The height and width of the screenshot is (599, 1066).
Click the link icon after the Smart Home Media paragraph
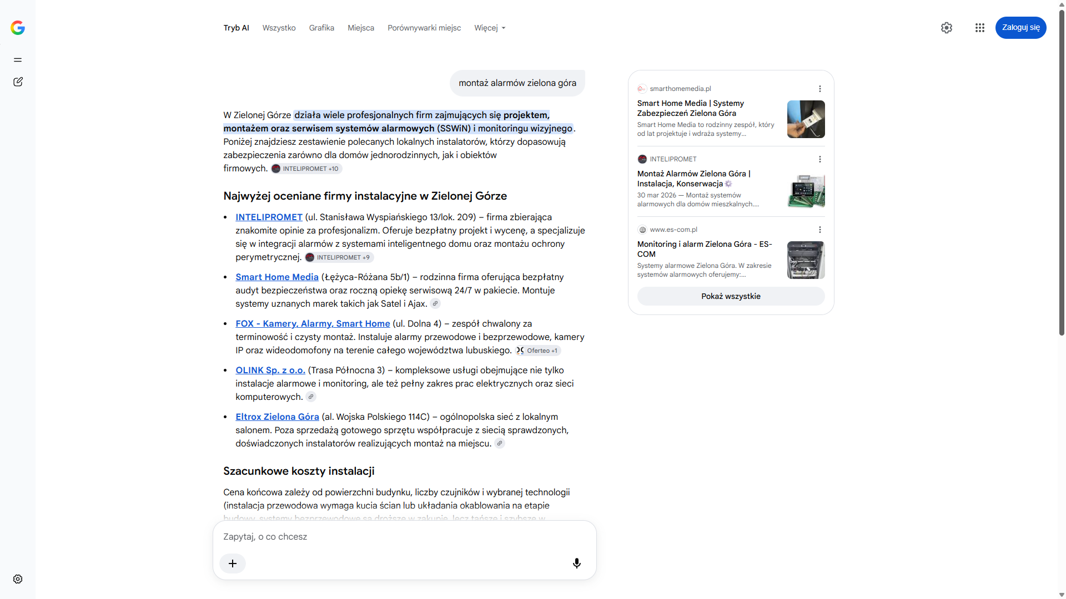tap(435, 304)
